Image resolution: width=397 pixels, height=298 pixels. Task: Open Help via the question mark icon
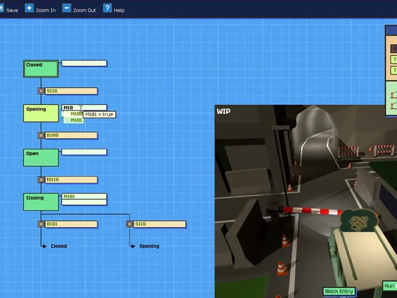tap(107, 8)
